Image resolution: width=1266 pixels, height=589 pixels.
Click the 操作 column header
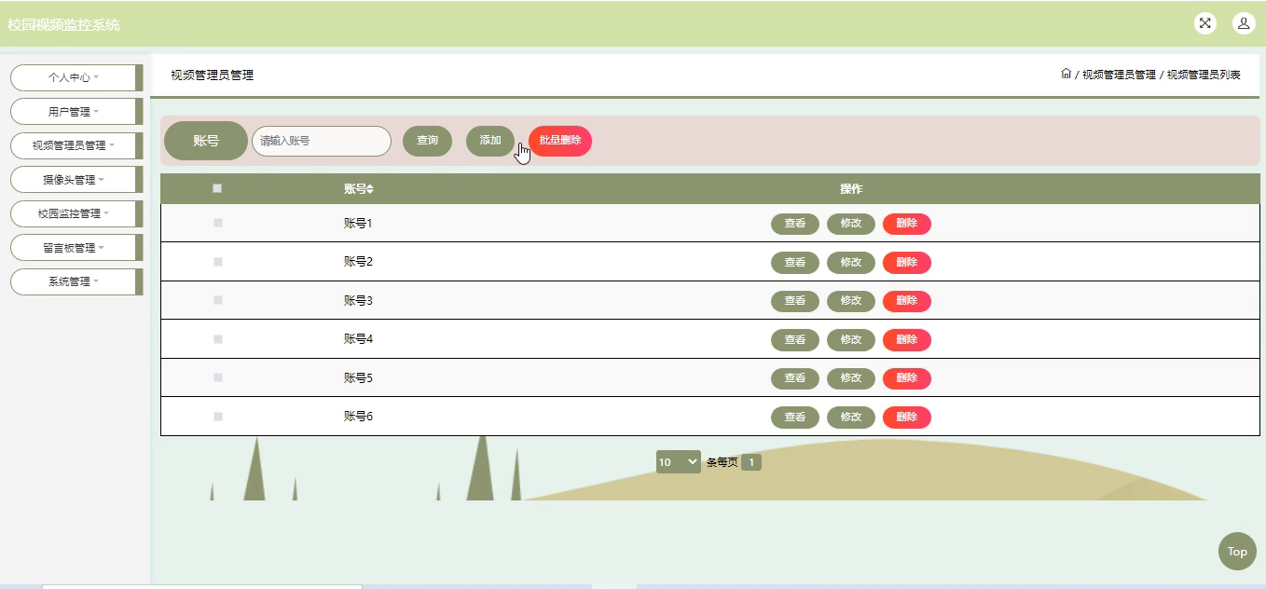pyautogui.click(x=851, y=189)
